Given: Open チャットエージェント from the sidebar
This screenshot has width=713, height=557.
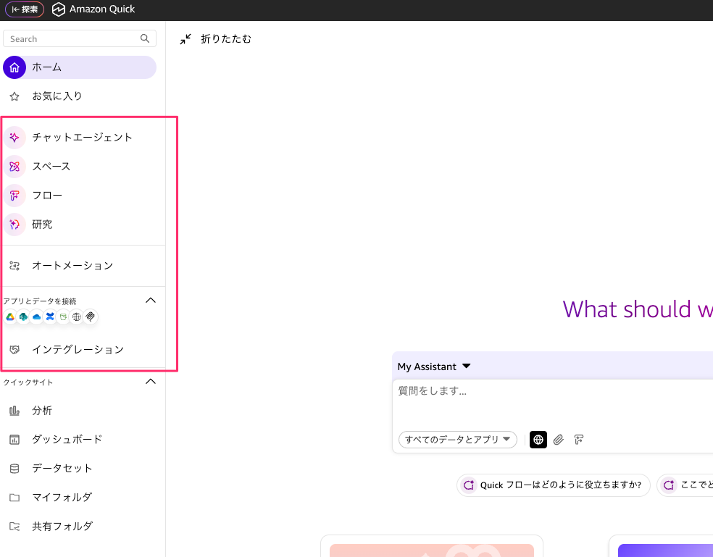Looking at the screenshot, I should coord(81,137).
